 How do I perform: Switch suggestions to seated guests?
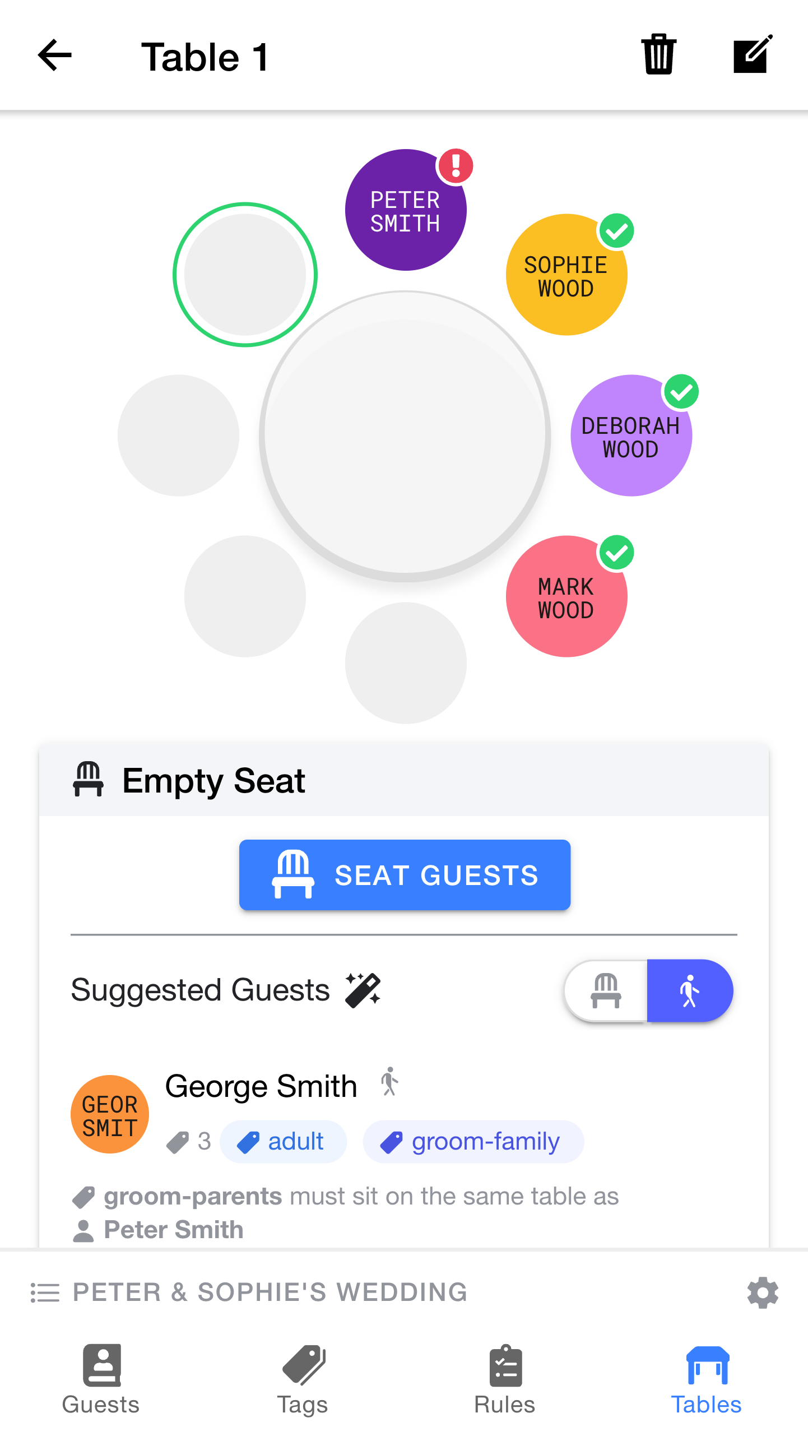point(606,991)
